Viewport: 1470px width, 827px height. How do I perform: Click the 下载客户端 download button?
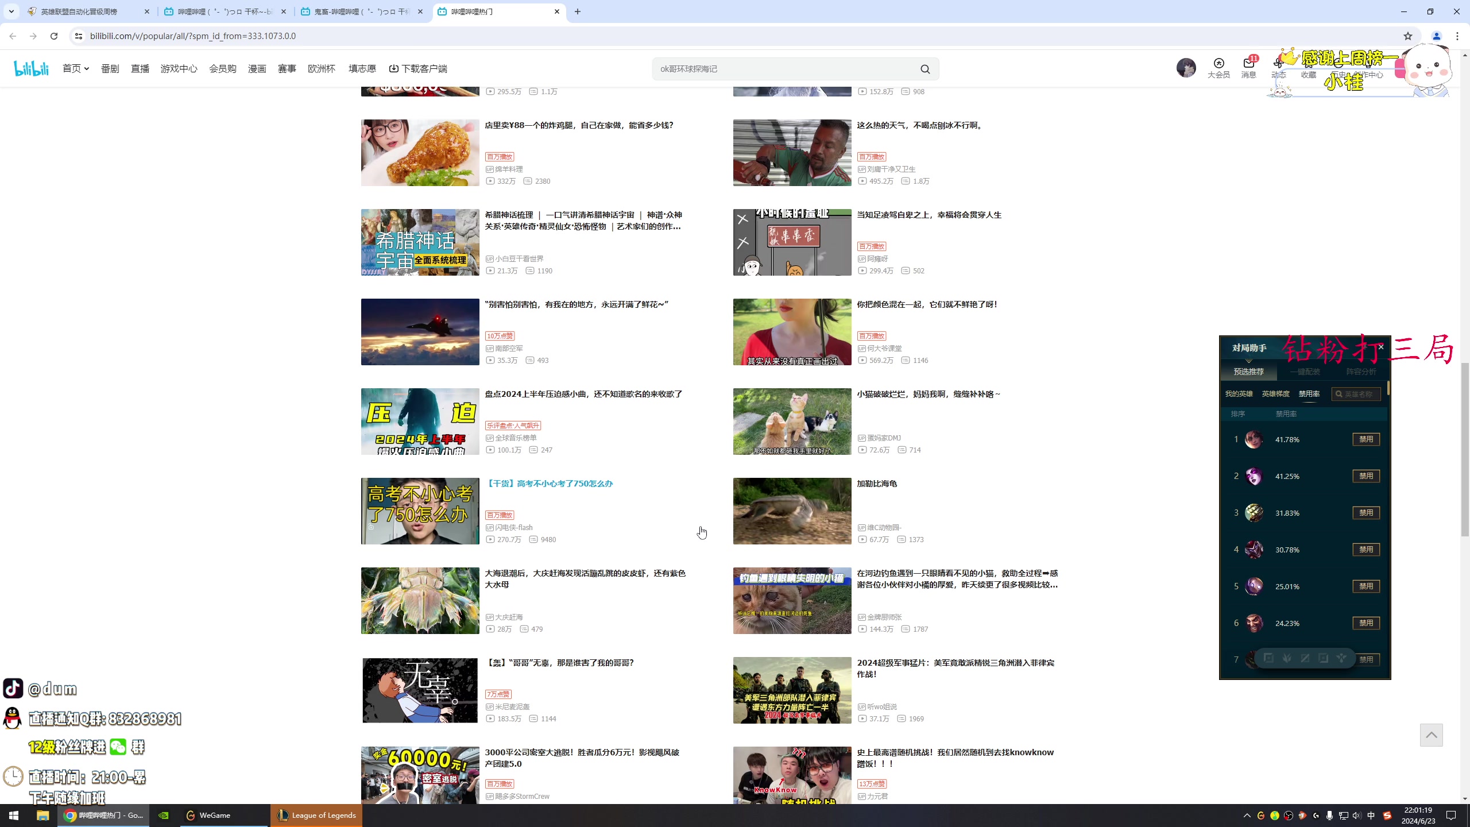[418, 68]
